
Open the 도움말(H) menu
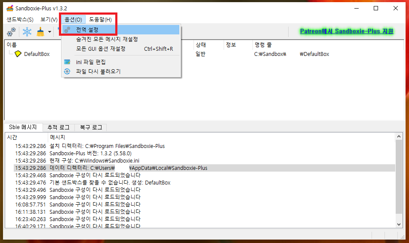coord(101,19)
